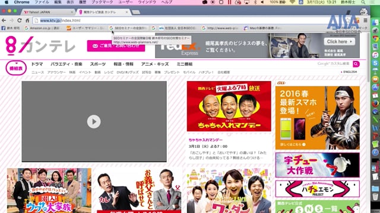
Task: Click the pink search magnifier button
Action: click(x=356, y=64)
